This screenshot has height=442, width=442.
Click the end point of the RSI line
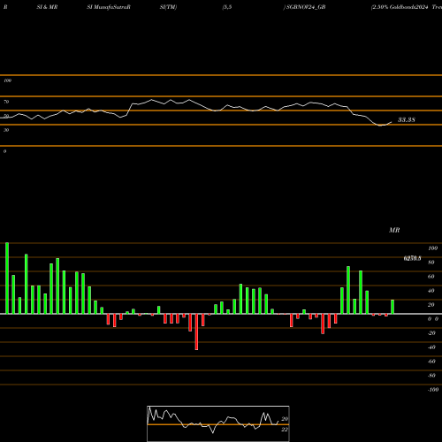click(x=392, y=122)
